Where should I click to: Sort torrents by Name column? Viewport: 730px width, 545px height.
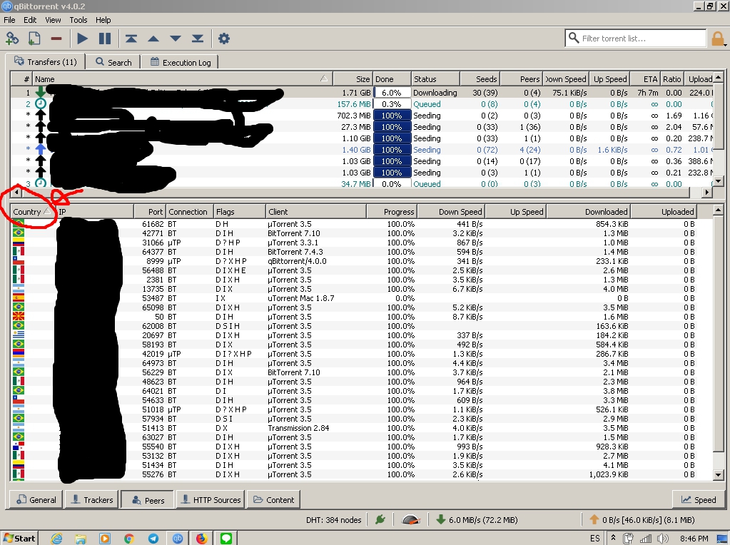pyautogui.click(x=183, y=78)
